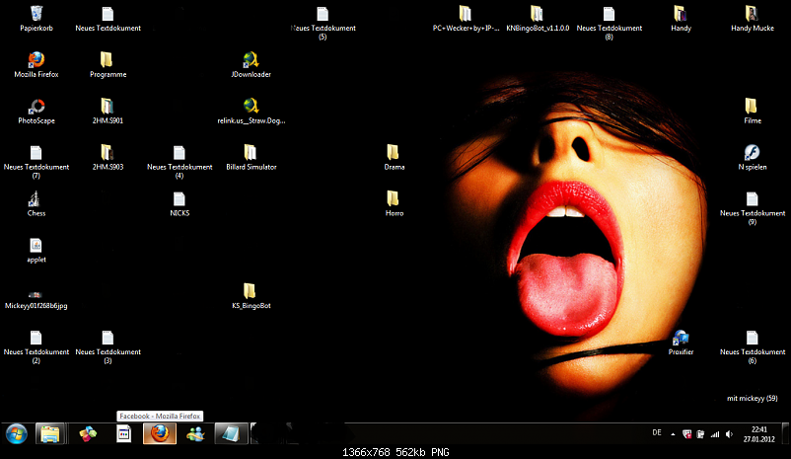Screen dimensions: 791x459
Task: Open the Filme folder
Action: pos(753,112)
